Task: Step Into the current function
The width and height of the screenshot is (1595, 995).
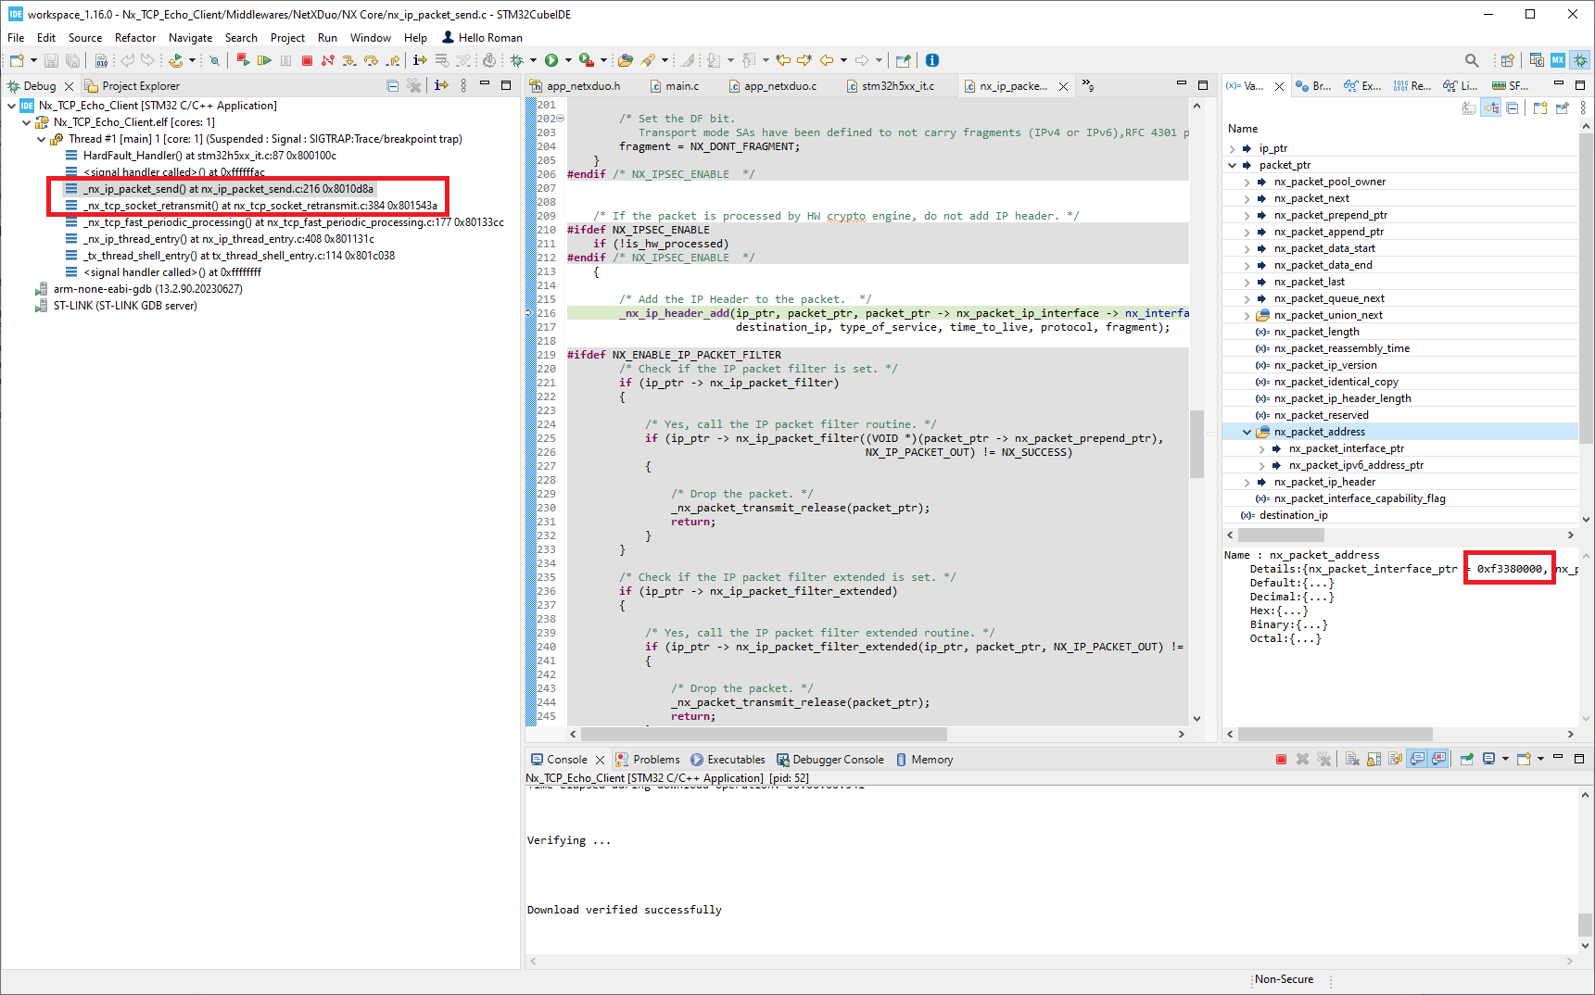Action: (349, 60)
